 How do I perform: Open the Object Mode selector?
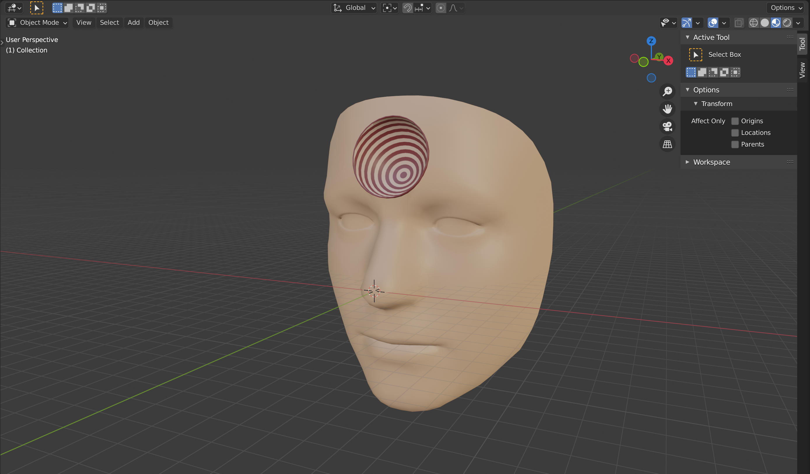[x=37, y=22]
